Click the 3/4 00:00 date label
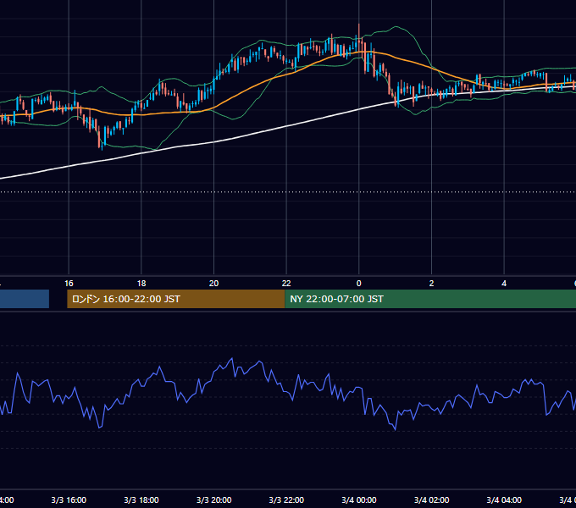Screen dimensions: 576x508 359,500
